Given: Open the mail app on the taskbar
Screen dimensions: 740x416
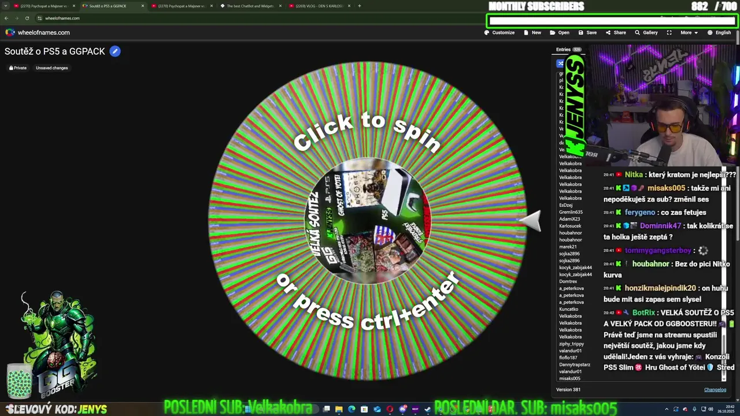Looking at the screenshot, I should (377, 409).
